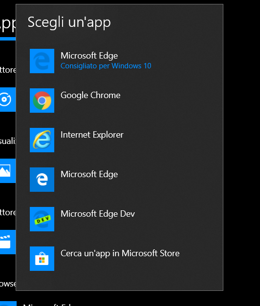Choose the Google Chrome icon
260x306 pixels.
pyautogui.click(x=42, y=101)
